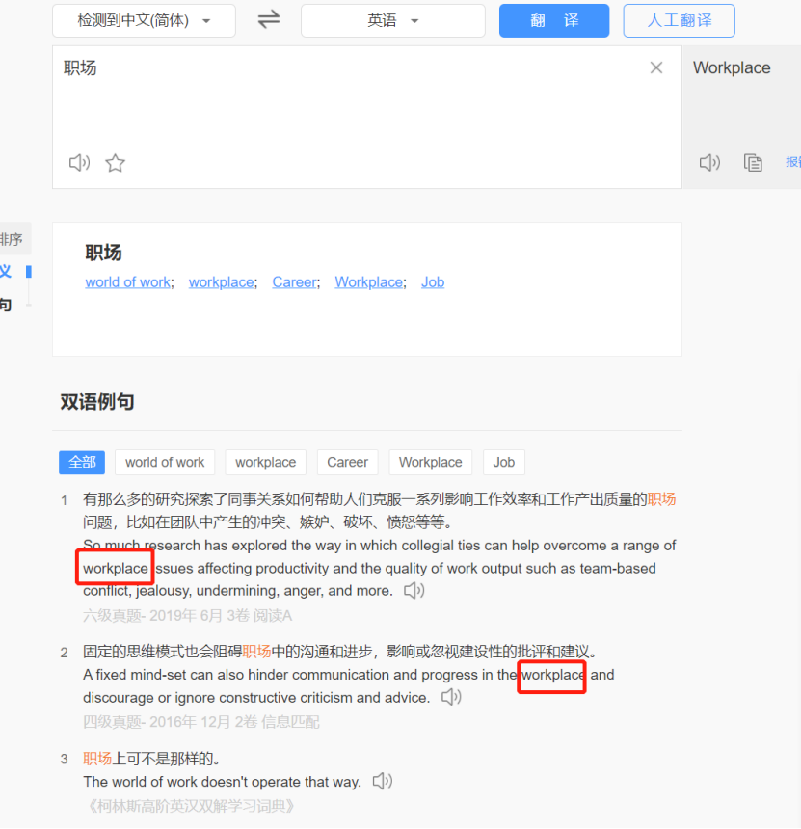Play audio for example sentence 1

[x=414, y=591]
